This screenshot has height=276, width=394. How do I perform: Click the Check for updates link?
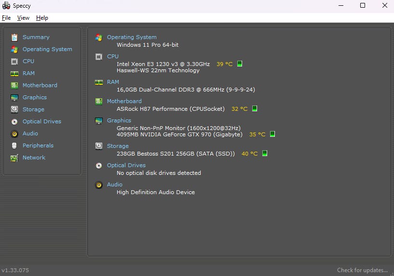pos(362,270)
